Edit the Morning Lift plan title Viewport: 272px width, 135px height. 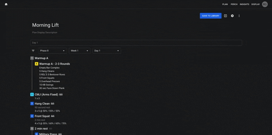46,25
